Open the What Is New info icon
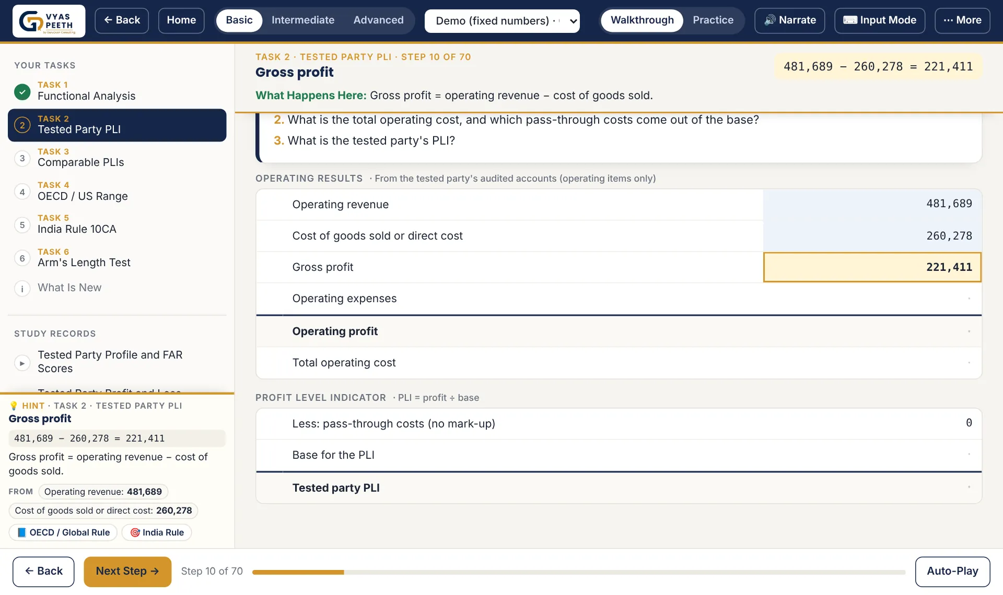The width and height of the screenshot is (1003, 595). [22, 288]
